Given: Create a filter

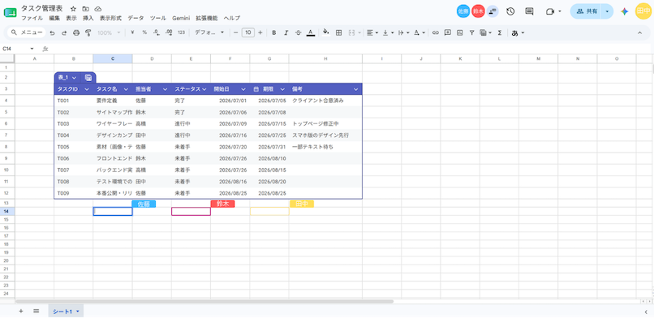Looking at the screenshot, I should point(471,32).
